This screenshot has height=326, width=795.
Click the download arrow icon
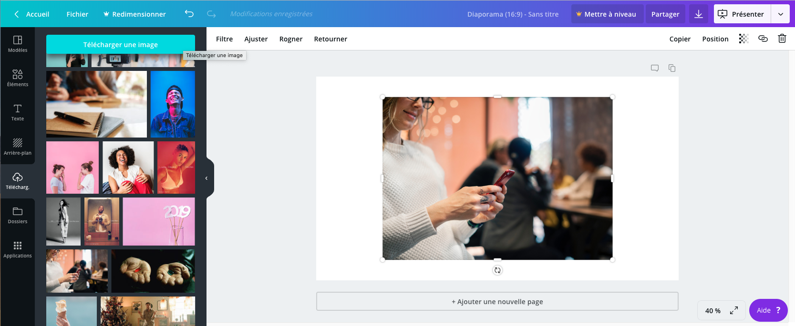tap(699, 14)
